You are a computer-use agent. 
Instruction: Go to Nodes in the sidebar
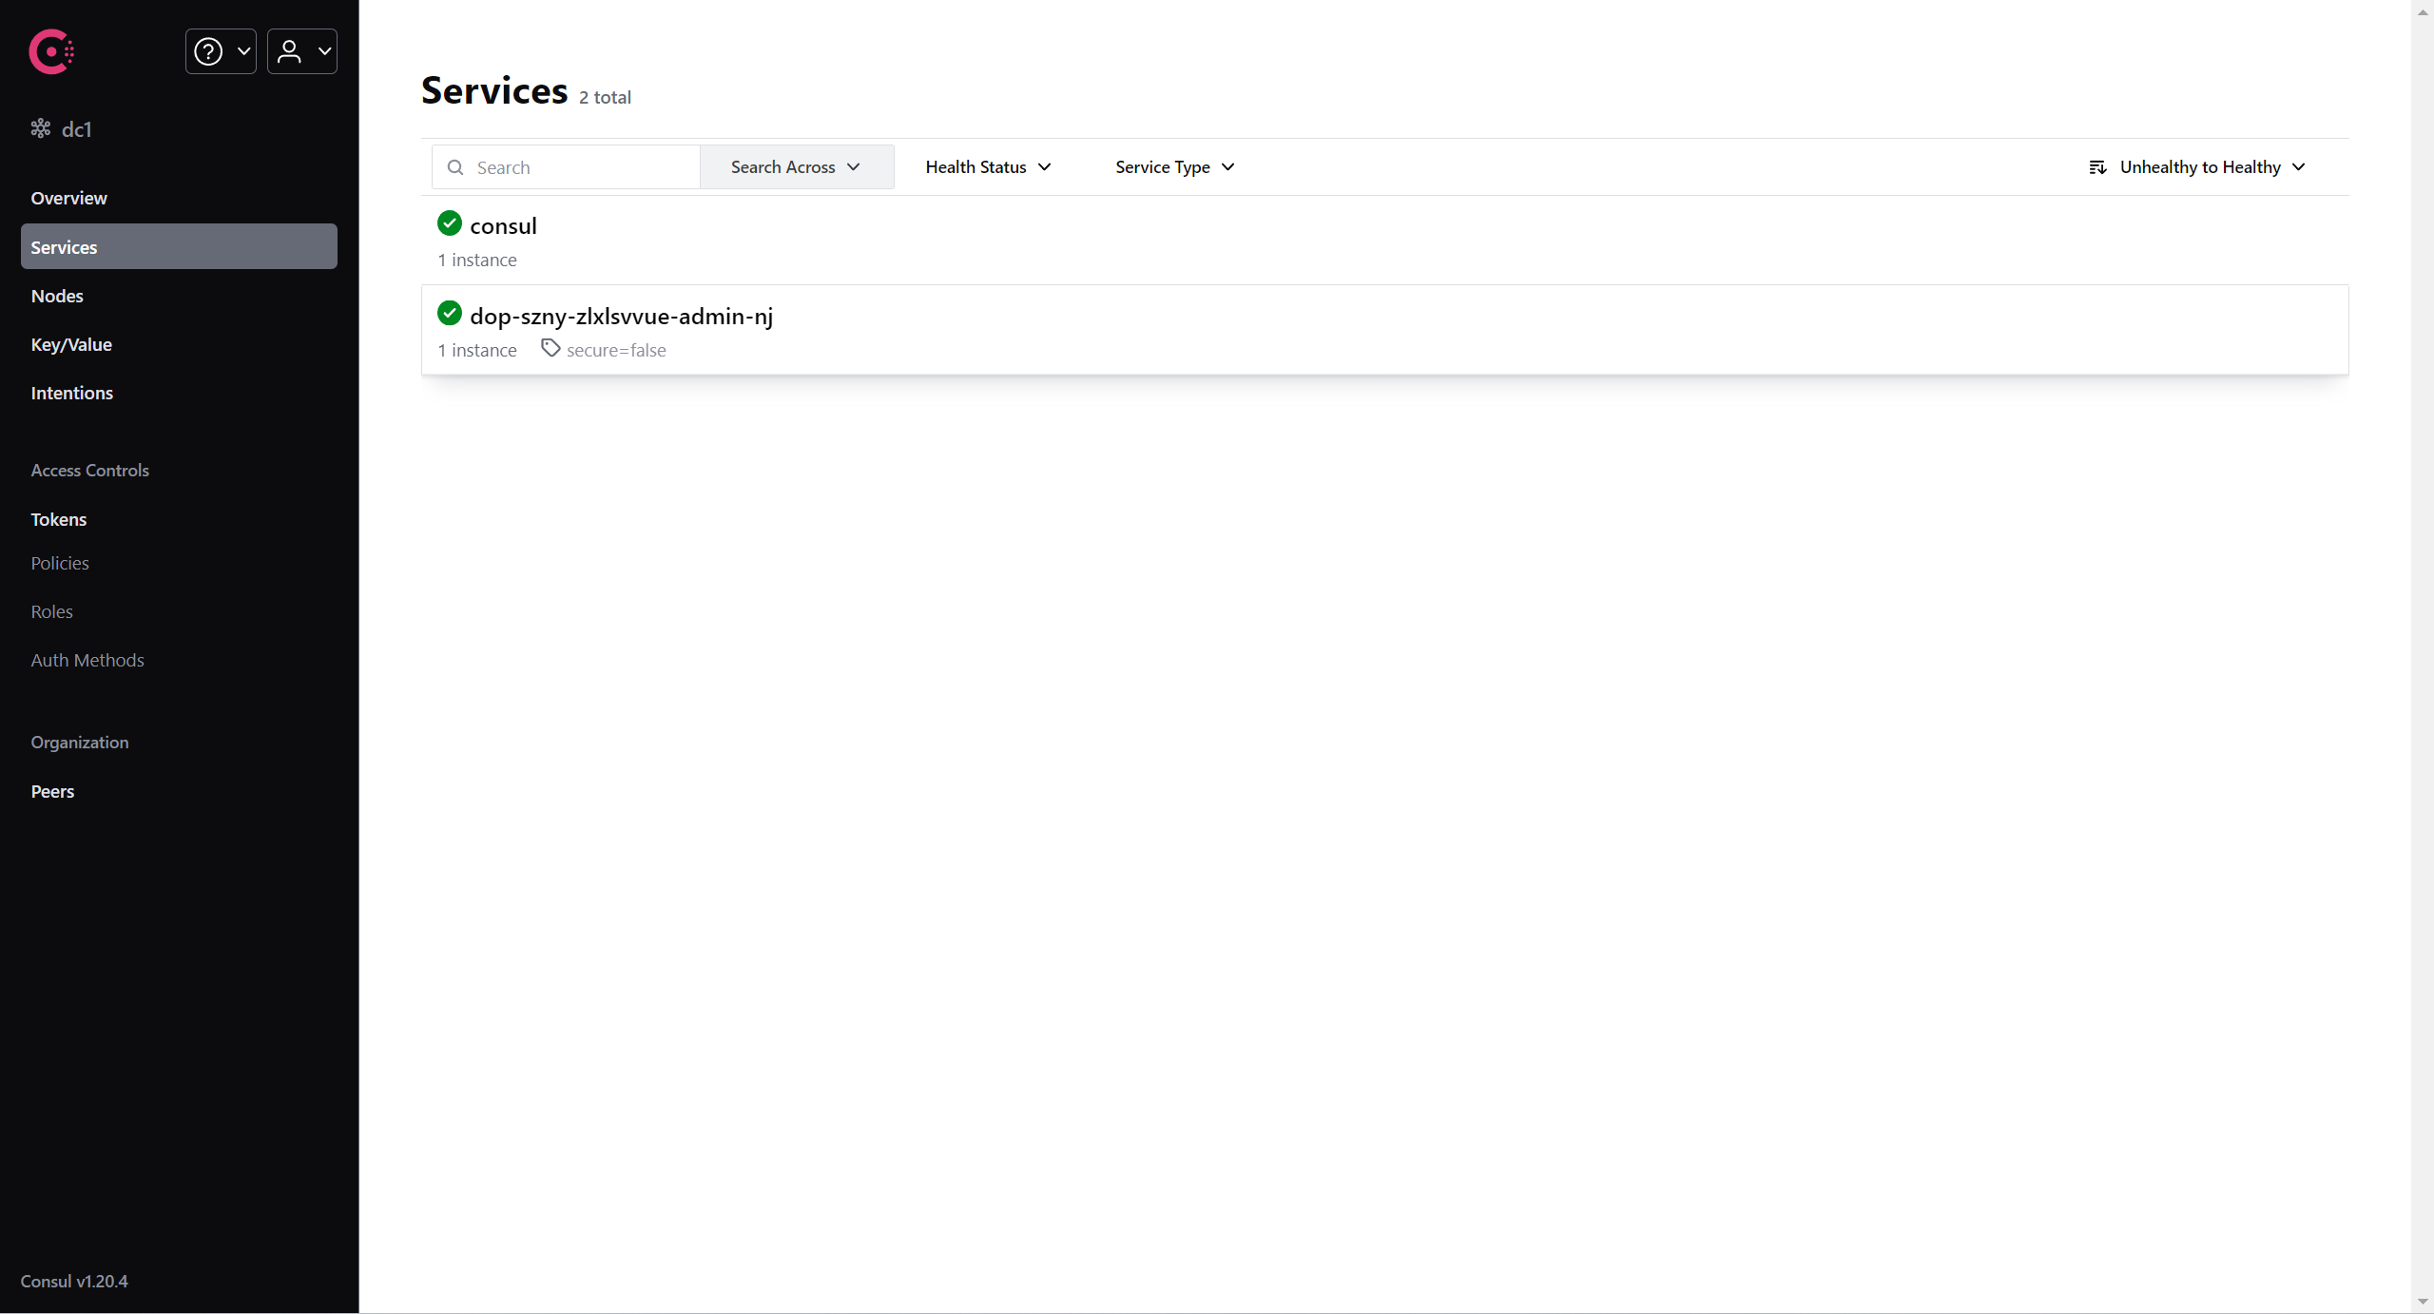57,296
